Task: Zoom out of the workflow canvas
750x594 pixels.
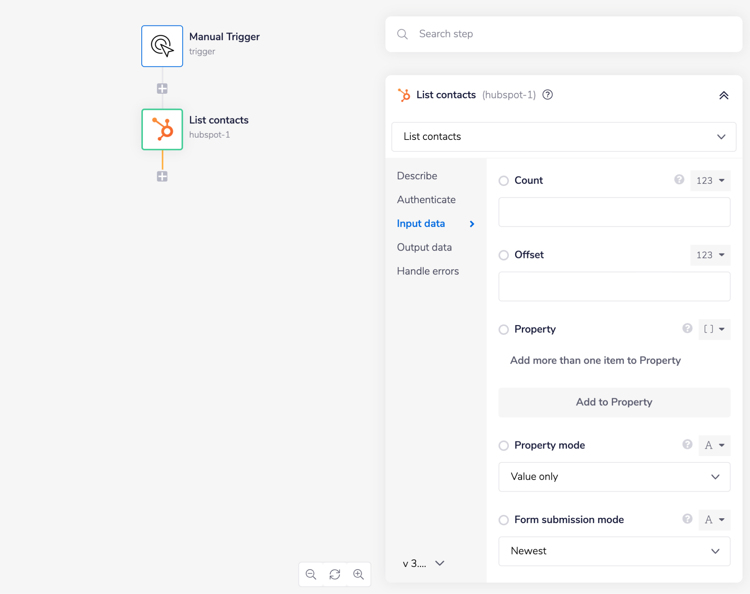Action: 310,574
